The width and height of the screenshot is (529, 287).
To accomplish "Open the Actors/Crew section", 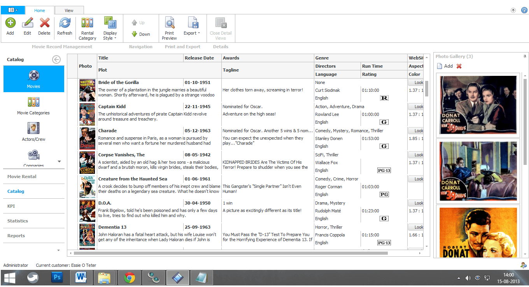I will 33,131.
